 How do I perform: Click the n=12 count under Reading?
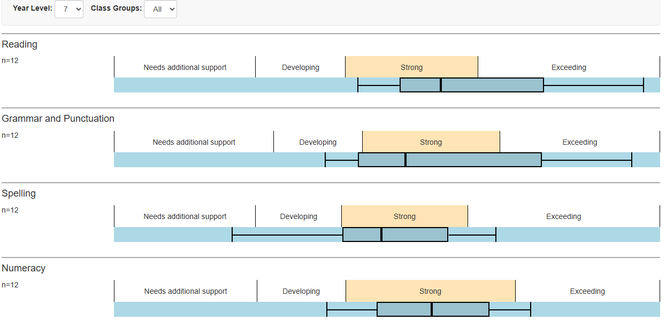tap(10, 60)
